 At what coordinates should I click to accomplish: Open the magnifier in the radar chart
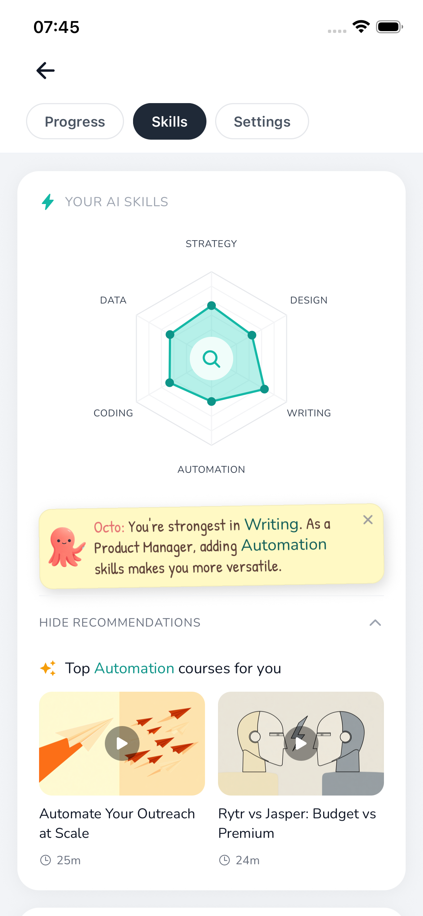[211, 359]
